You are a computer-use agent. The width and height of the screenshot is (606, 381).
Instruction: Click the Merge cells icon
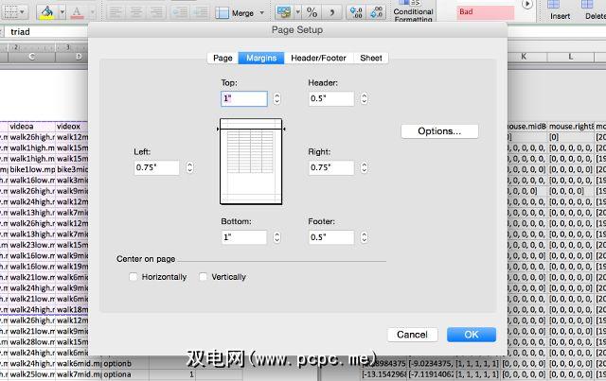click(222, 13)
